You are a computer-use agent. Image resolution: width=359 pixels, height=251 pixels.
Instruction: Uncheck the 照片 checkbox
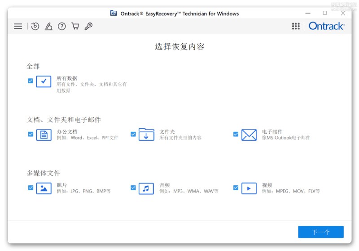point(31,188)
